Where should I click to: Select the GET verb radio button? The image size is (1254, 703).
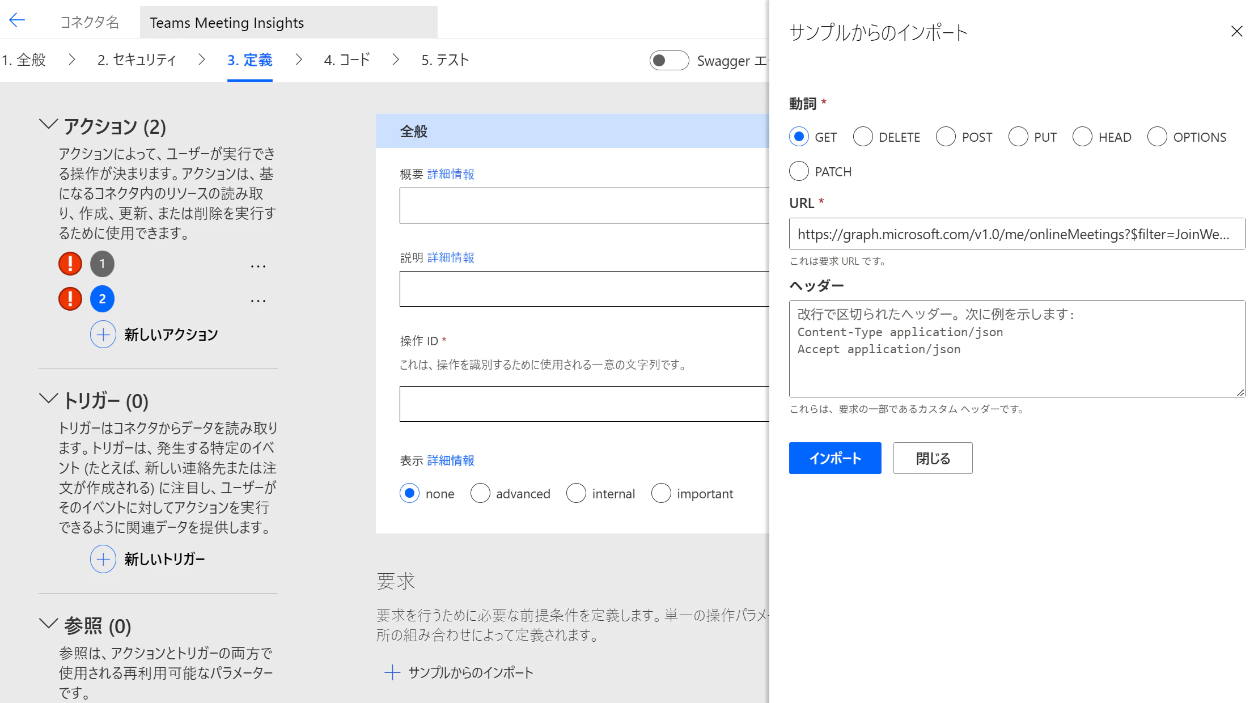pos(799,137)
